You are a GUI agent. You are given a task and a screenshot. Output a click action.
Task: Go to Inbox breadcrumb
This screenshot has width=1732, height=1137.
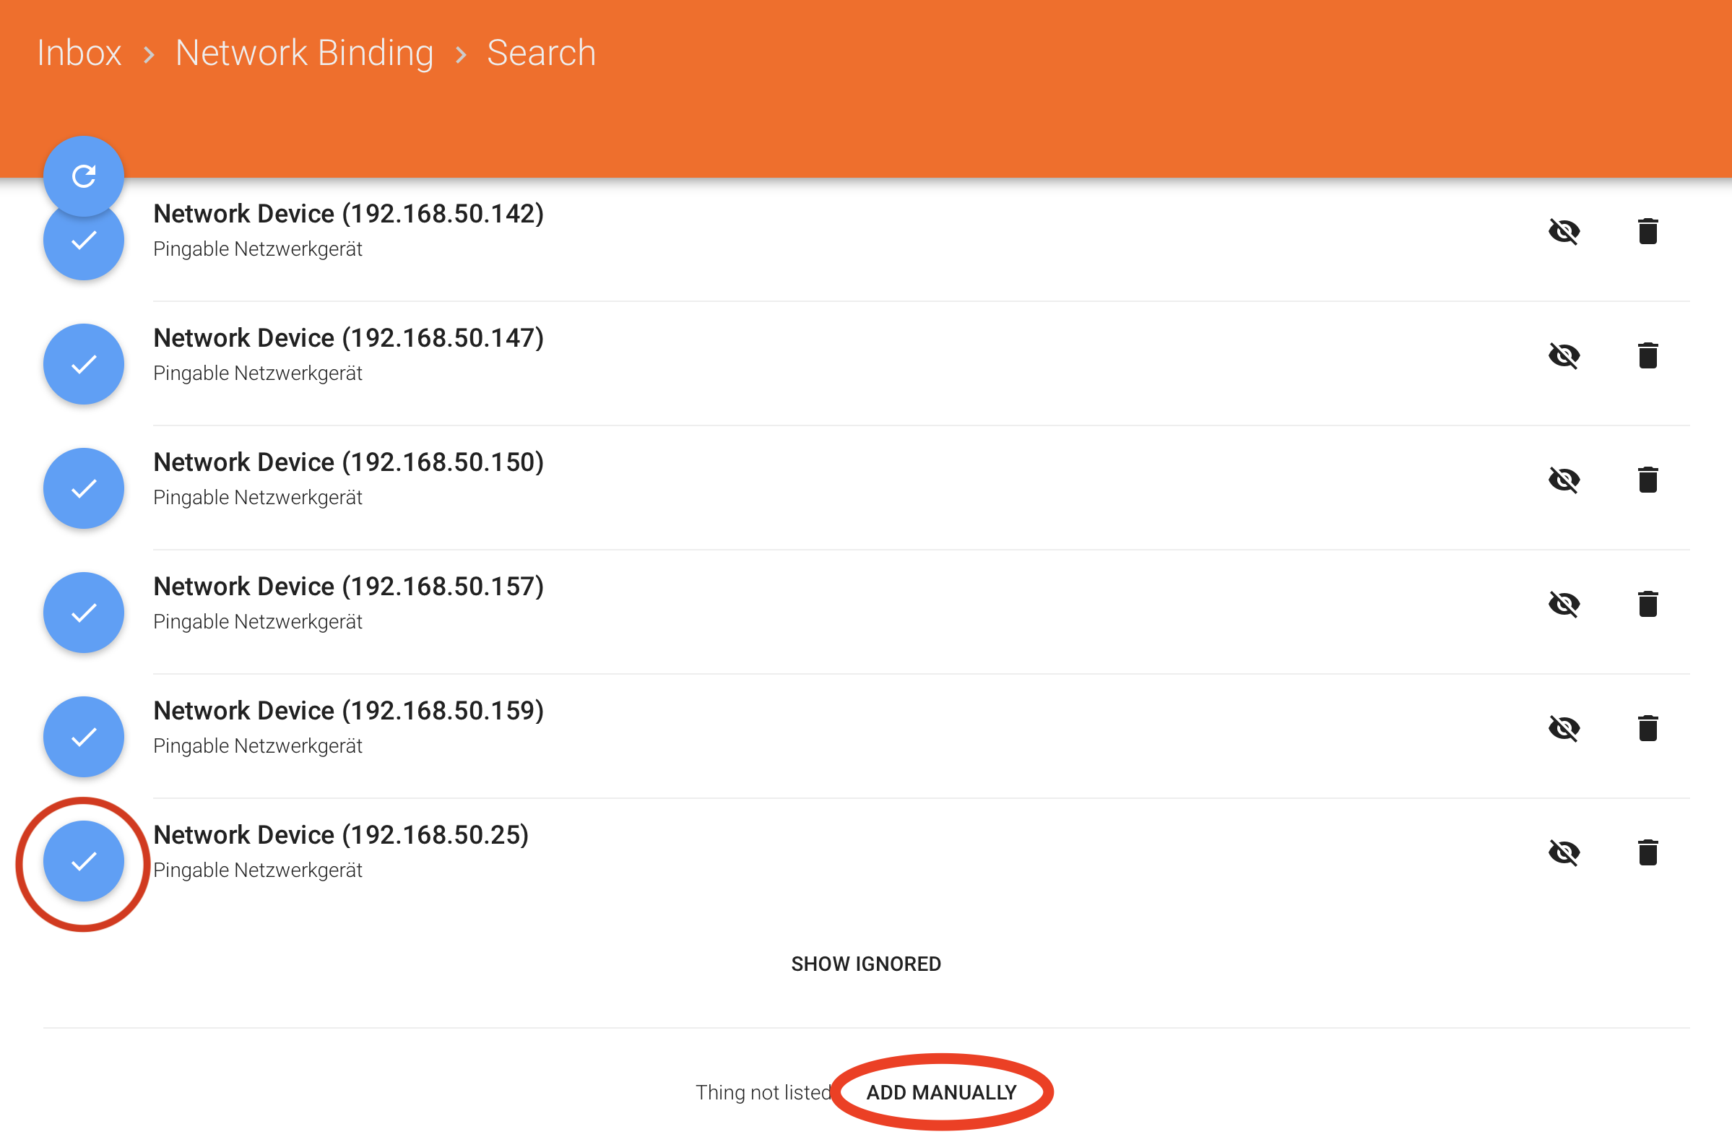[x=79, y=53]
